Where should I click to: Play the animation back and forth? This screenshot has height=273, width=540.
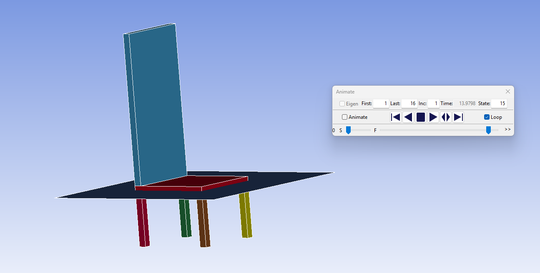point(446,117)
